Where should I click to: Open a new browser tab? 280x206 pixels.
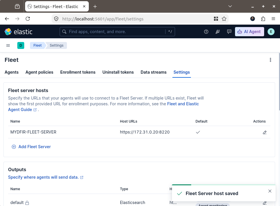click(x=95, y=7)
